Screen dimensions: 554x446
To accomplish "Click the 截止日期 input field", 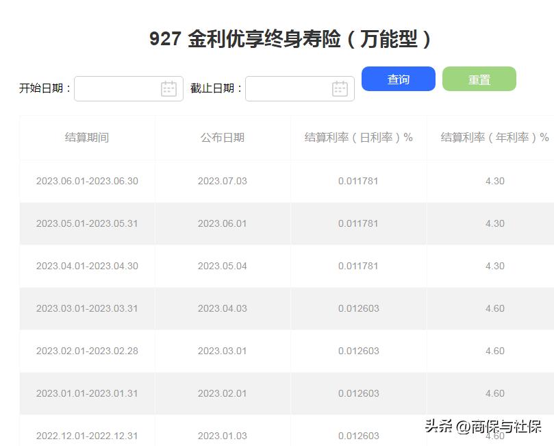I will 294,88.
